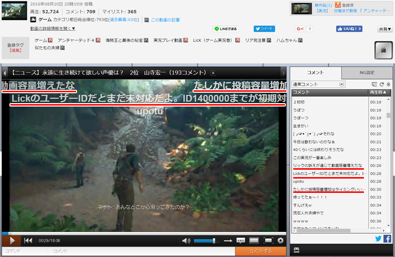The width and height of the screenshot is (395, 257).
Task: Select the コメント tab
Action: (x=316, y=73)
